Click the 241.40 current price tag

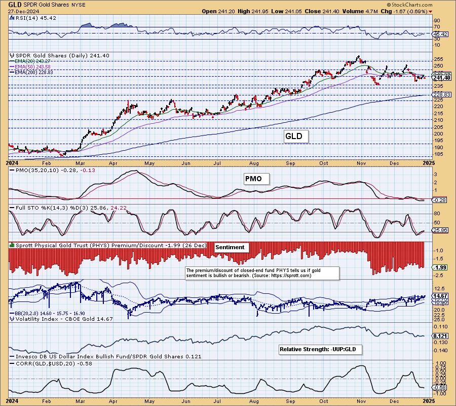(441, 78)
